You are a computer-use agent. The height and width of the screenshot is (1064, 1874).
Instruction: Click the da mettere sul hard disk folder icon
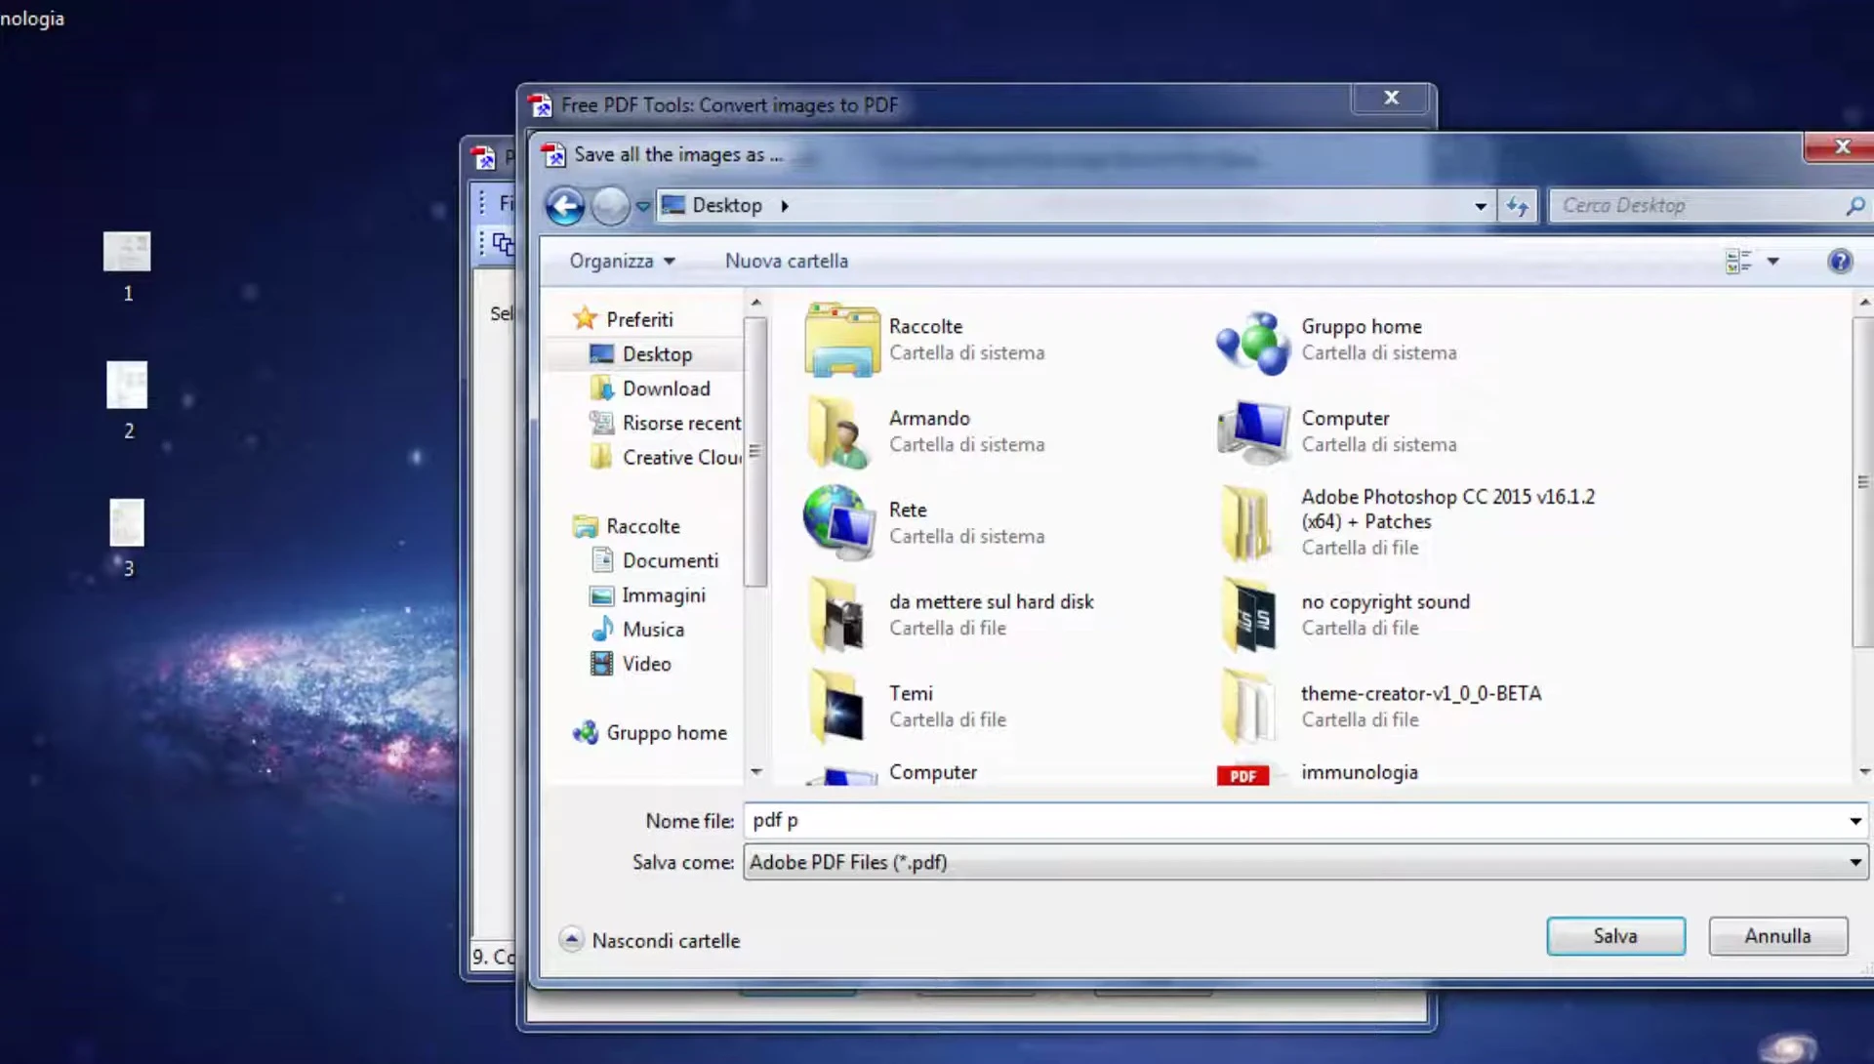(837, 614)
